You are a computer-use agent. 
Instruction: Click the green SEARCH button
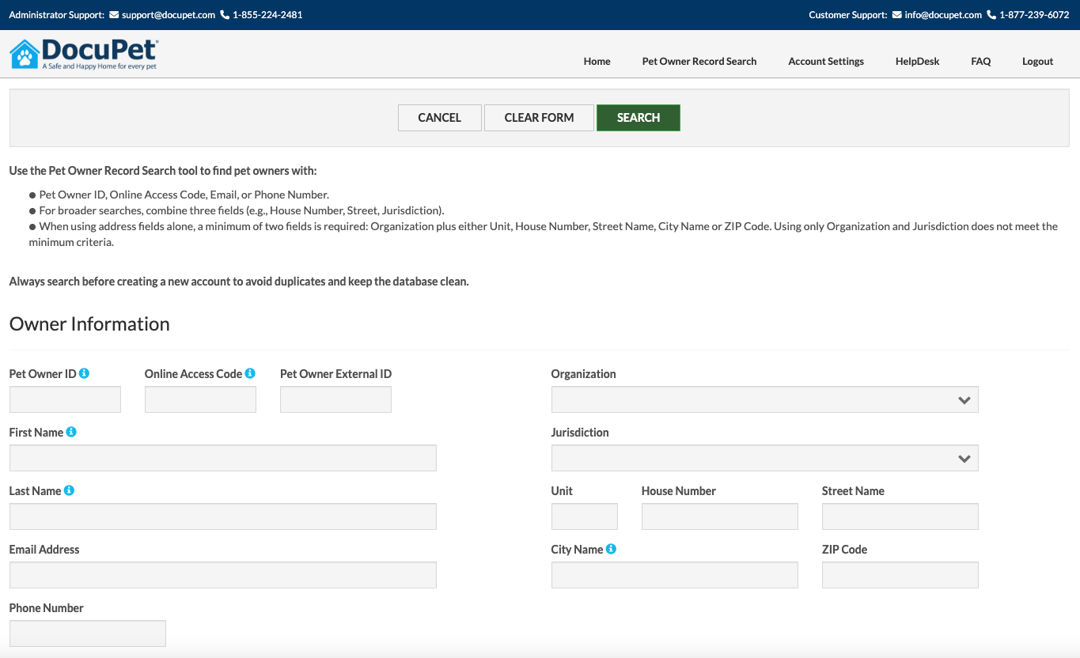click(639, 118)
